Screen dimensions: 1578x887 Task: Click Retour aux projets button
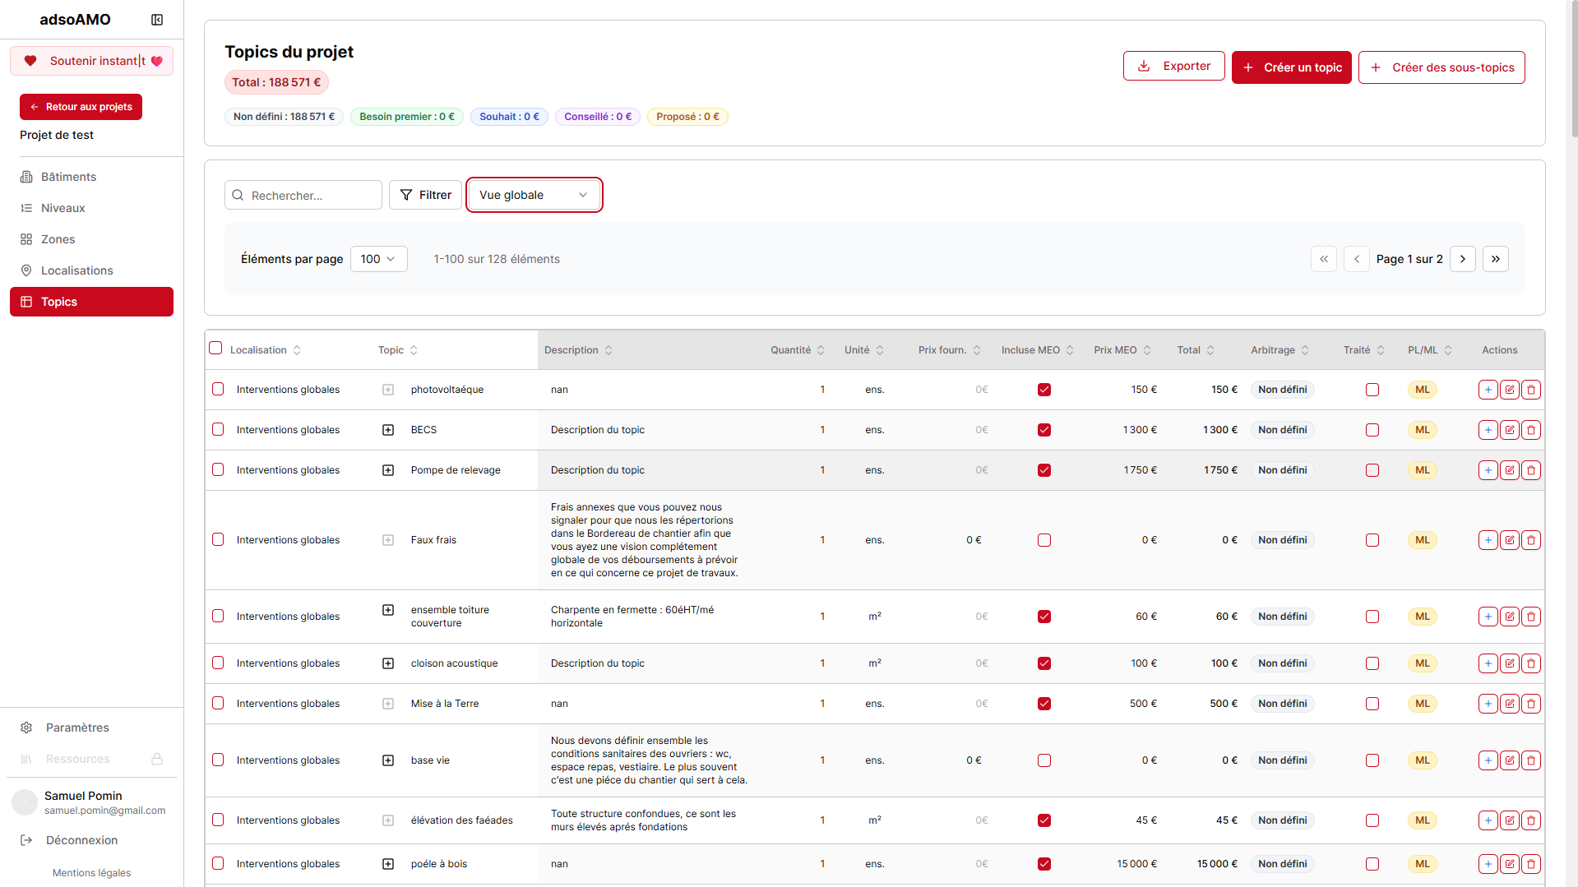(x=81, y=107)
